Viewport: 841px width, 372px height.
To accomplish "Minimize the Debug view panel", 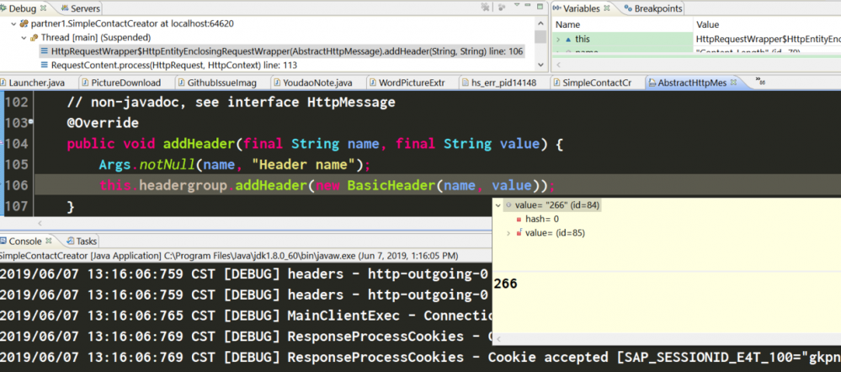I will point(529,5).
